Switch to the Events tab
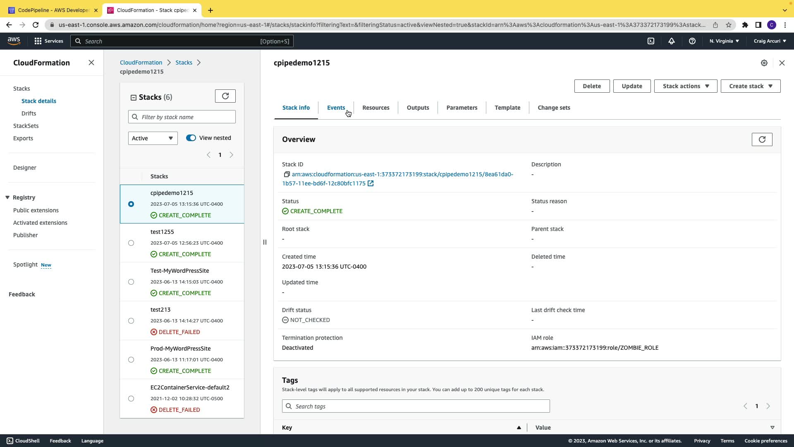794x447 pixels. pyautogui.click(x=336, y=108)
